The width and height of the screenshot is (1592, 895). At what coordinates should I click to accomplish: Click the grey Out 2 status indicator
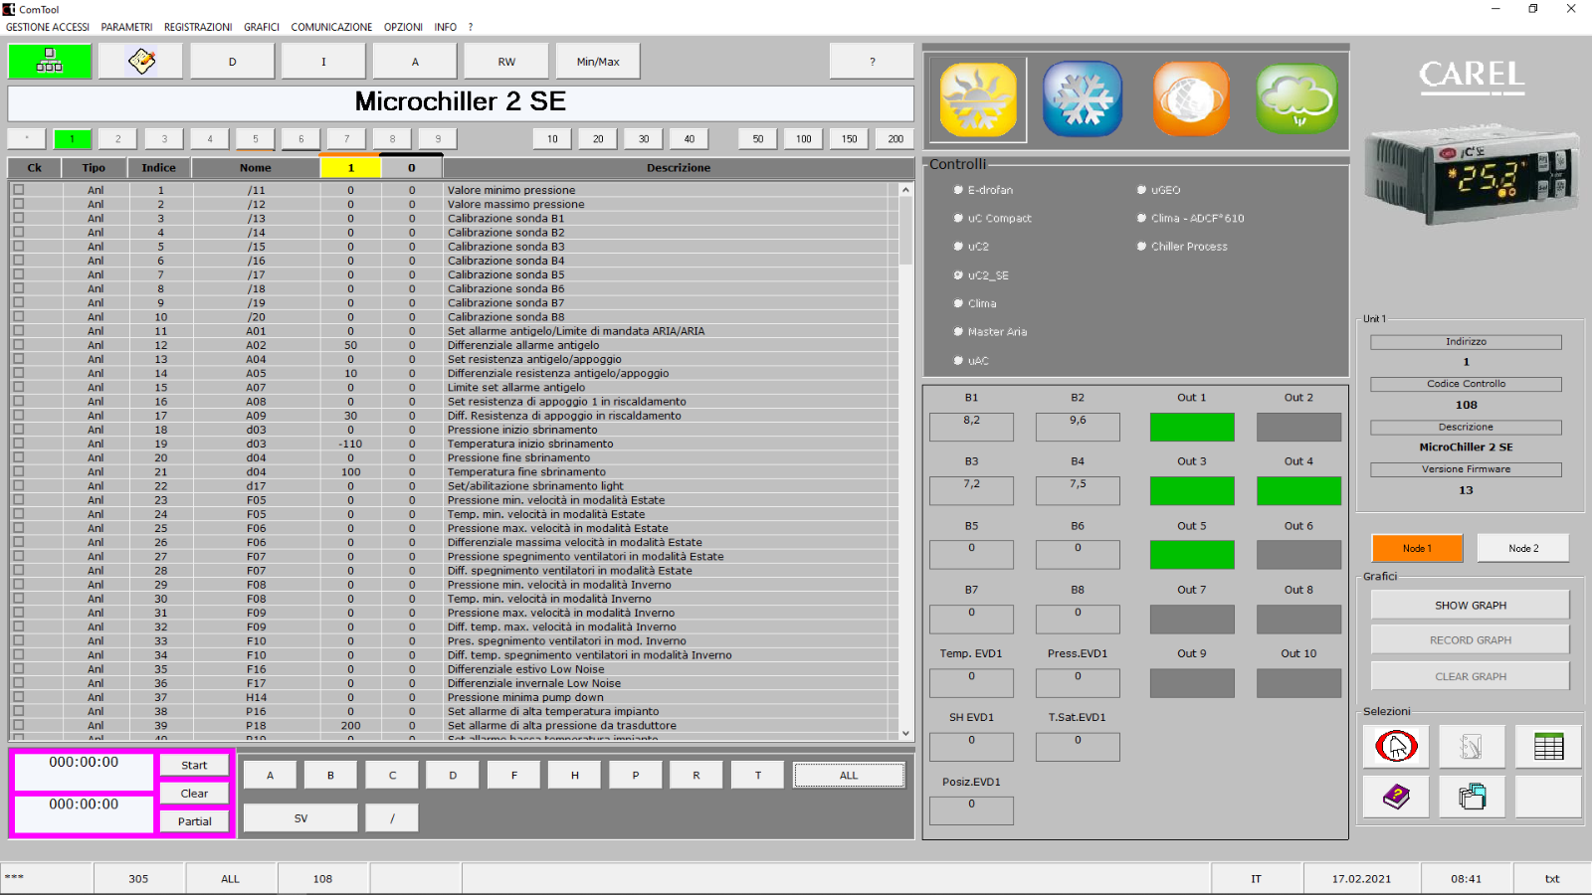click(x=1298, y=427)
